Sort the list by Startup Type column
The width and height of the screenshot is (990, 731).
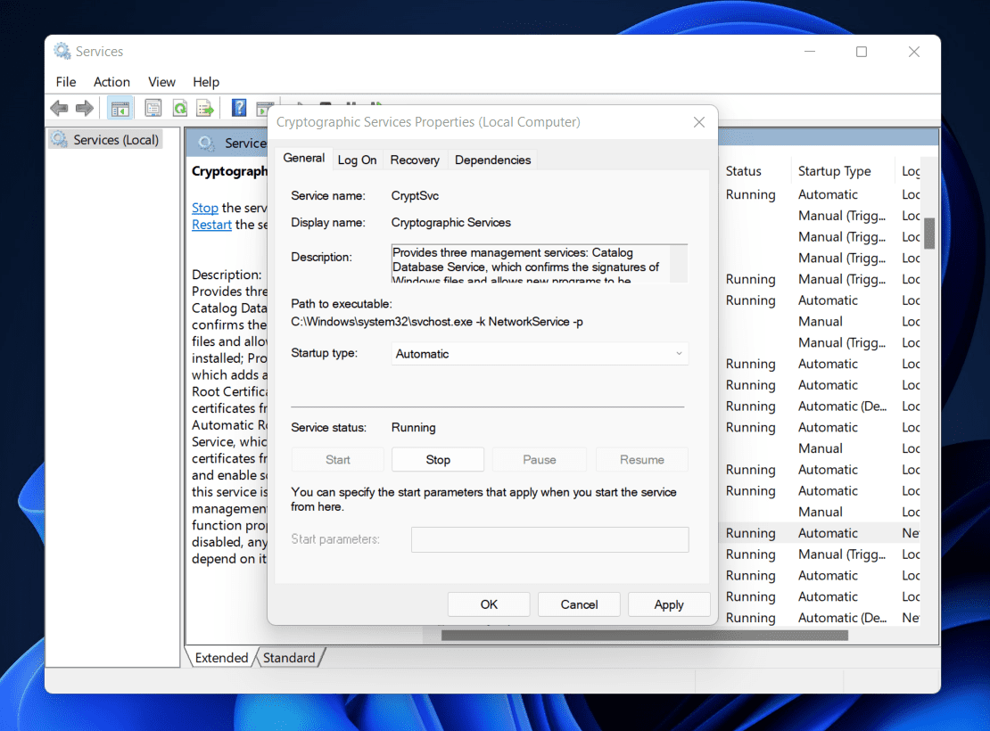[834, 171]
